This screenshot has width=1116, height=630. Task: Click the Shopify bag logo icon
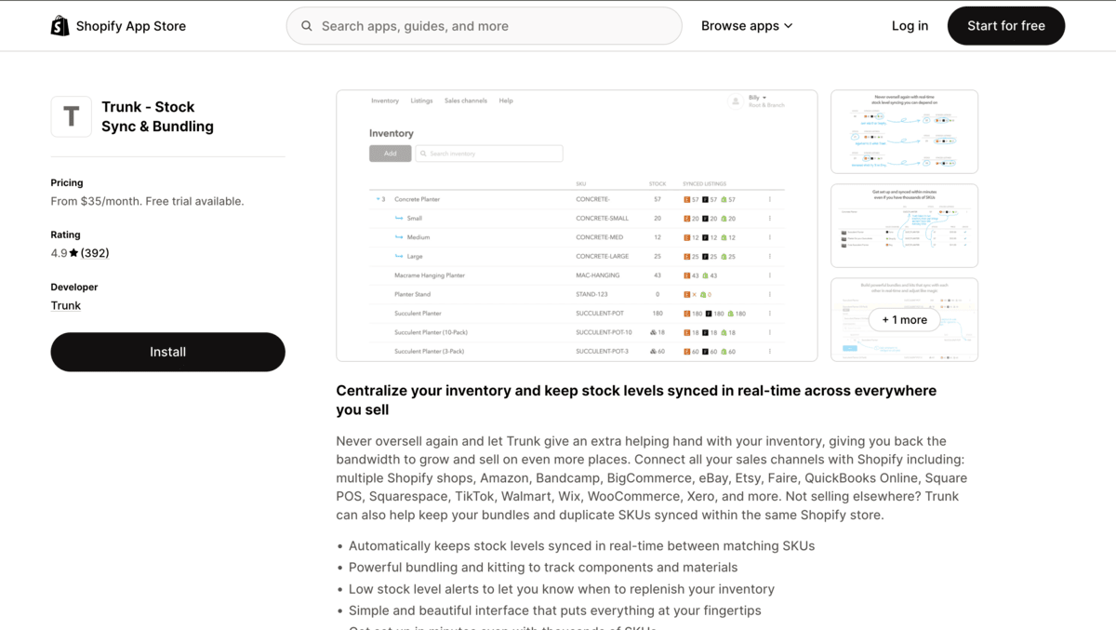click(x=60, y=26)
